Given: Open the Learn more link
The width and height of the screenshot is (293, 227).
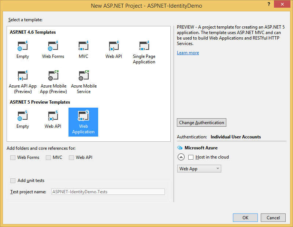Looking at the screenshot, I should click(188, 53).
